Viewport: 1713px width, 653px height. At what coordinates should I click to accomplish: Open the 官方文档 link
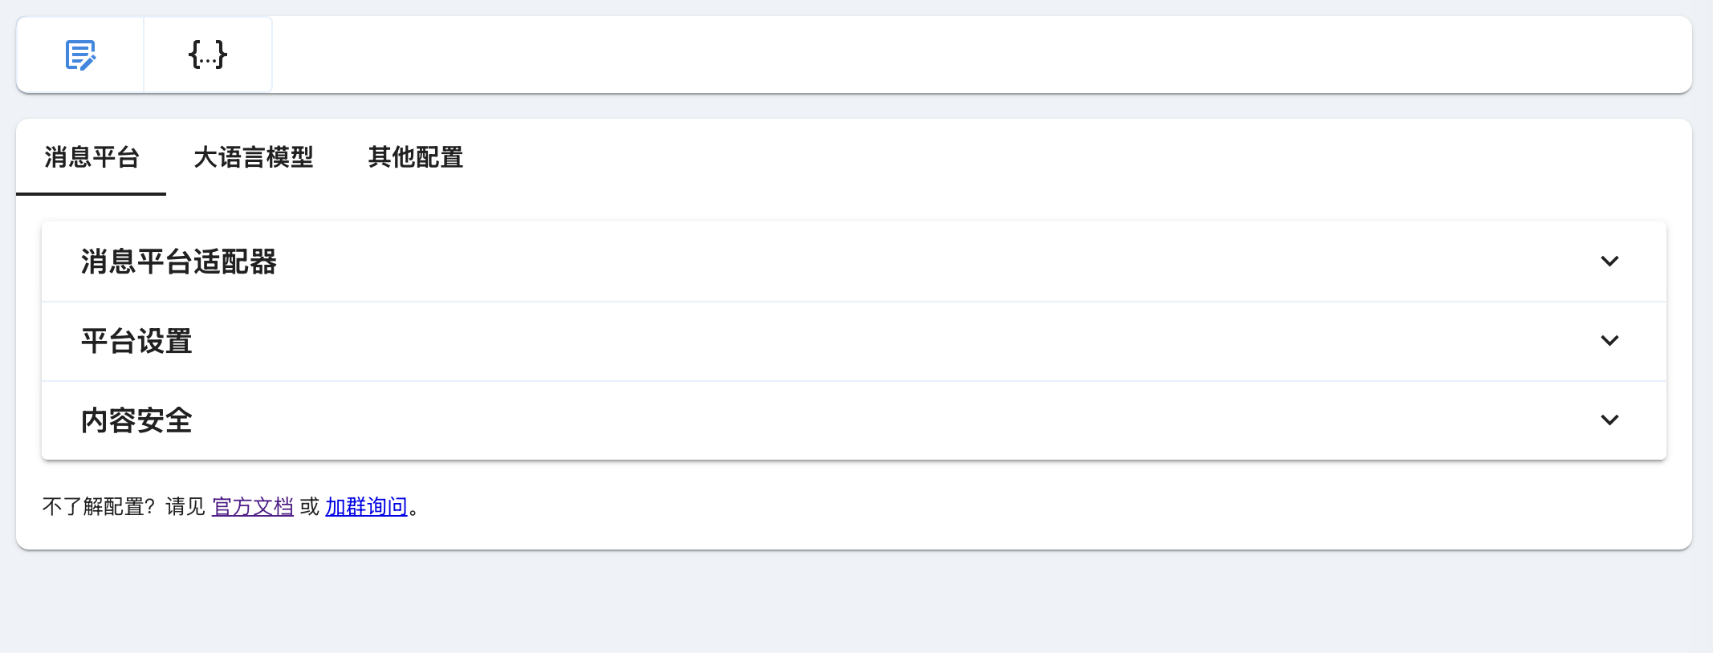[x=252, y=507]
